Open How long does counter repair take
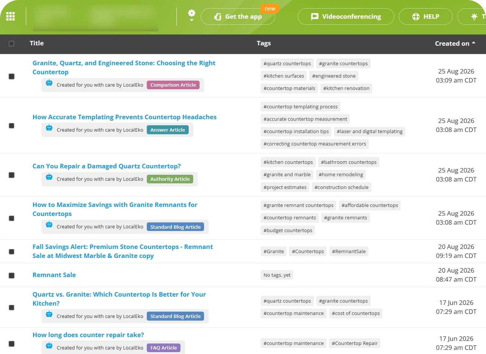 (x=88, y=335)
